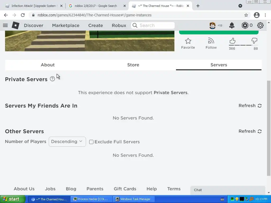Click the Roblox Search input field
Screen dimensions: 271x203
click(x=153, y=25)
